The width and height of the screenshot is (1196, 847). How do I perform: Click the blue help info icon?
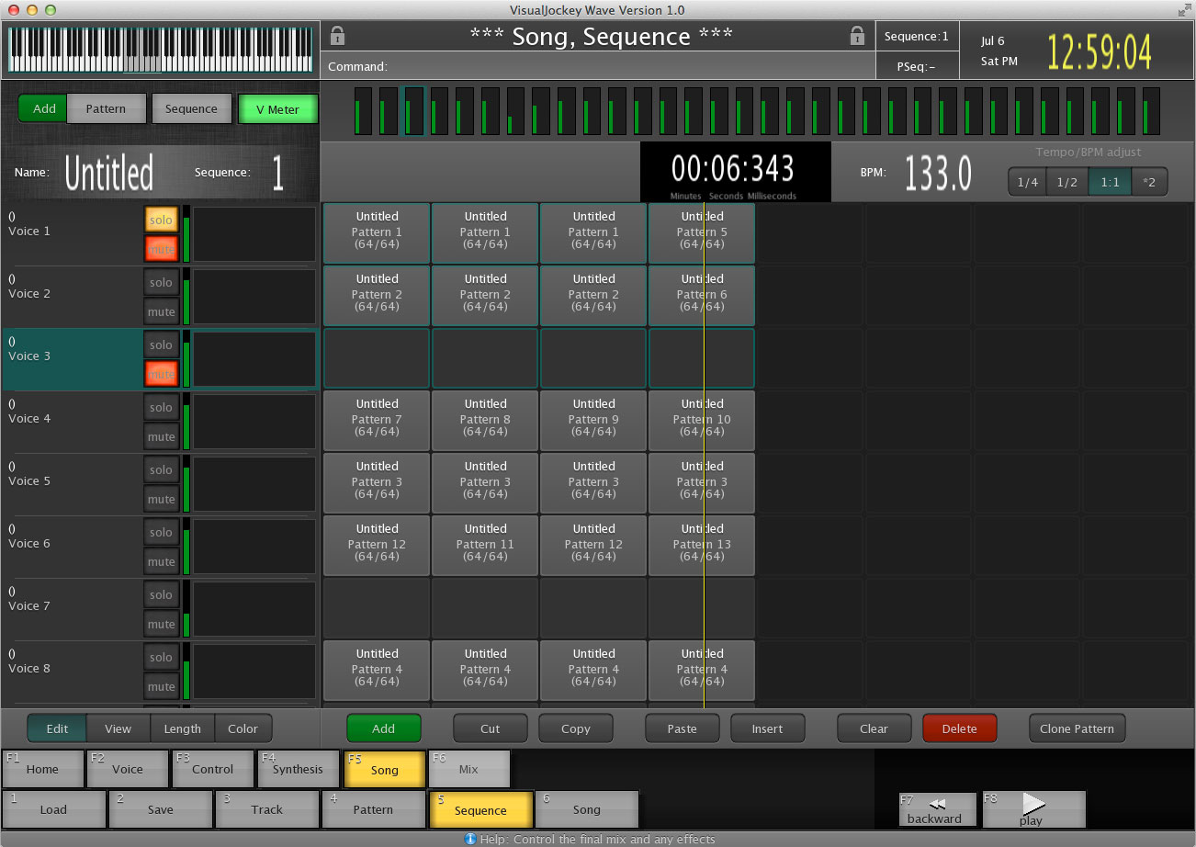coord(470,839)
